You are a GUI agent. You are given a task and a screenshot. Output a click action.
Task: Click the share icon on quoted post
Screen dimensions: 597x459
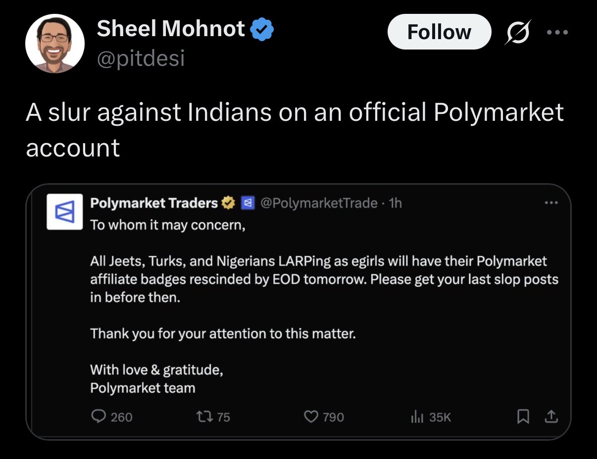tap(550, 417)
